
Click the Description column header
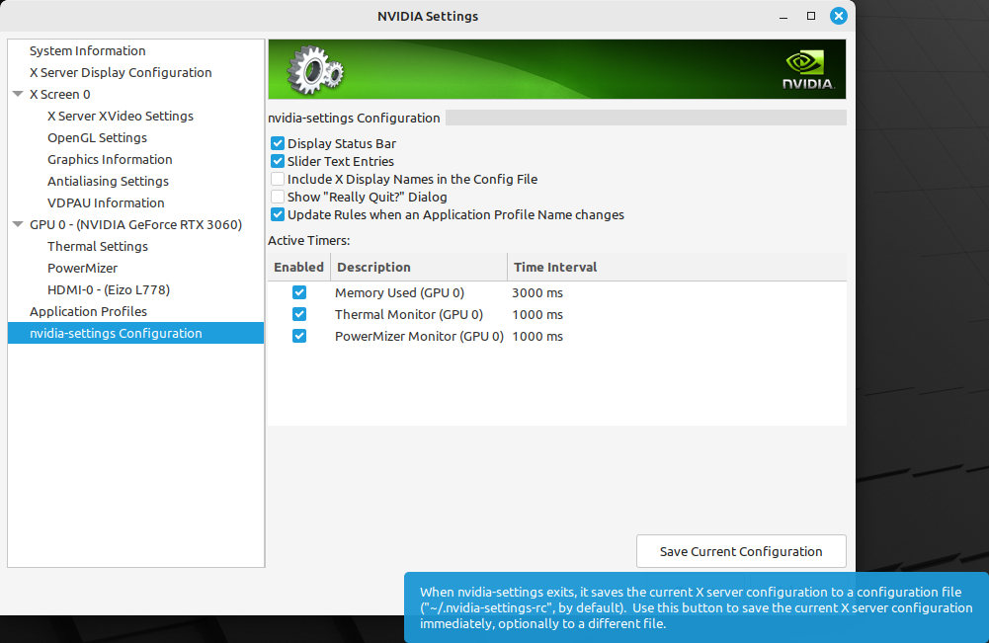[374, 267]
